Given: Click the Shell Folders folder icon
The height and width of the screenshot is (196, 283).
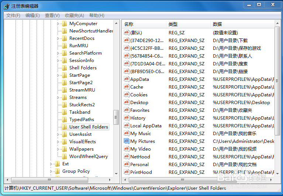Looking at the screenshot, I should tap(65, 68).
